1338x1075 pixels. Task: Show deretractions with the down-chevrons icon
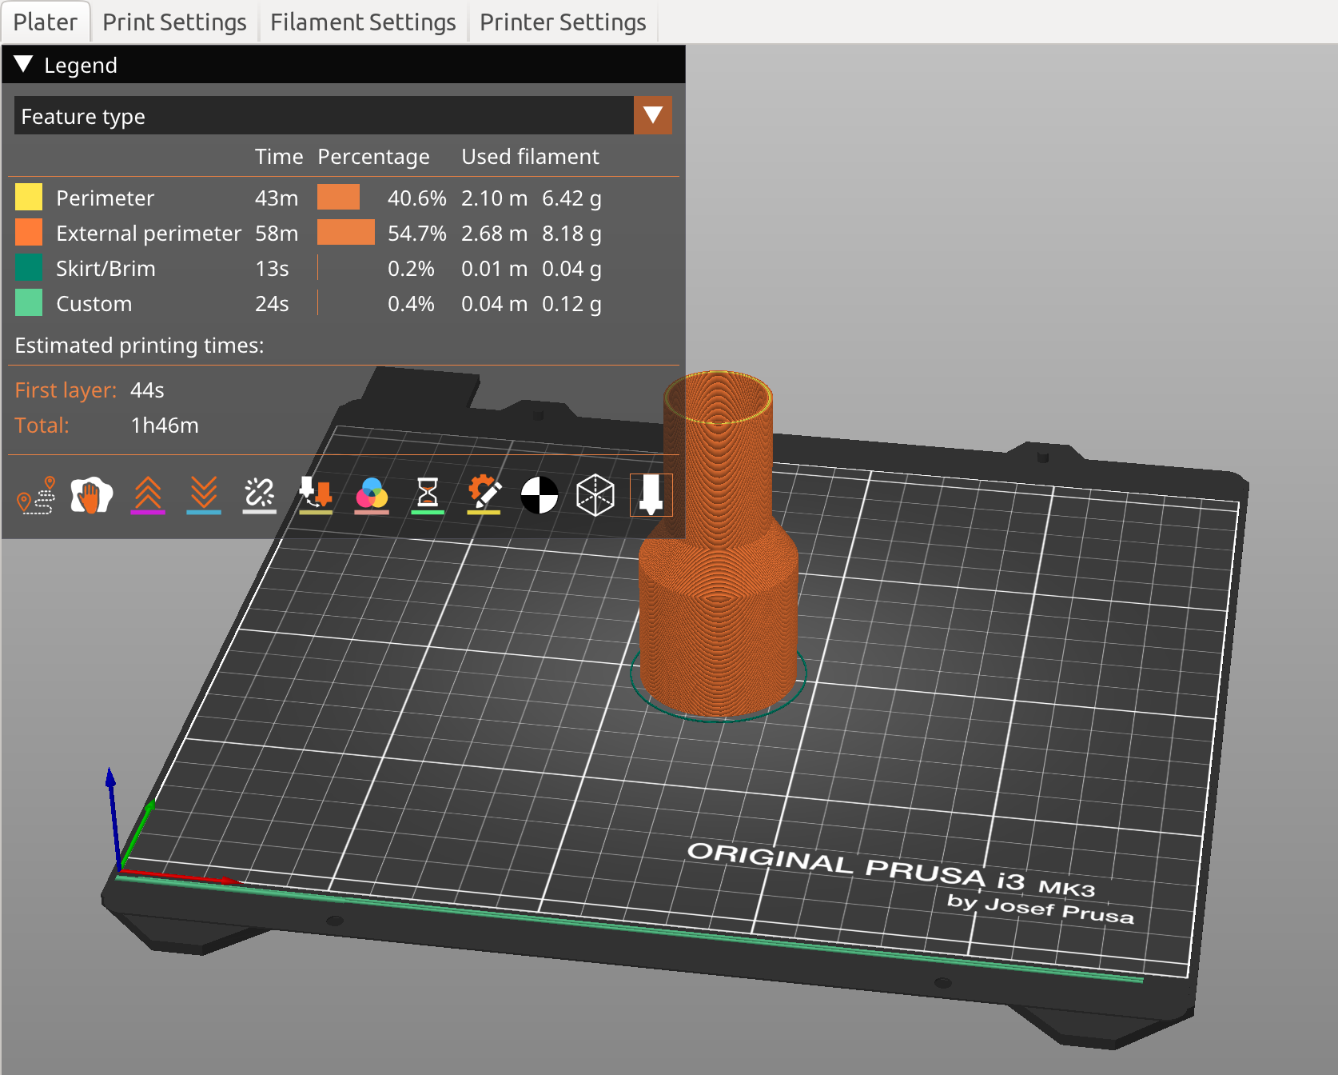tap(204, 496)
